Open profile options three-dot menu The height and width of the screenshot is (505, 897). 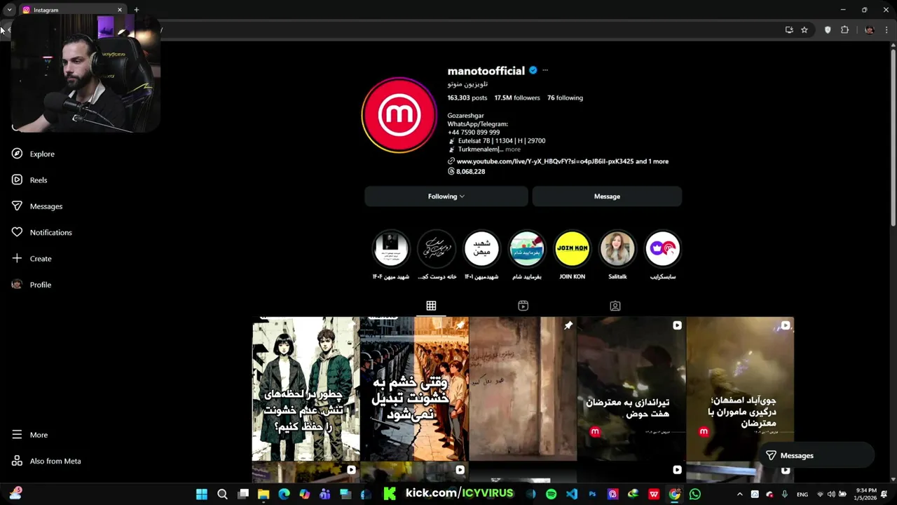[545, 70]
